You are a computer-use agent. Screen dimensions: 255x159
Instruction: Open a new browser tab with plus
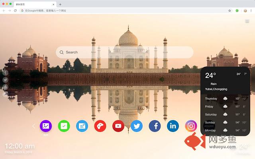[x=60, y=4]
